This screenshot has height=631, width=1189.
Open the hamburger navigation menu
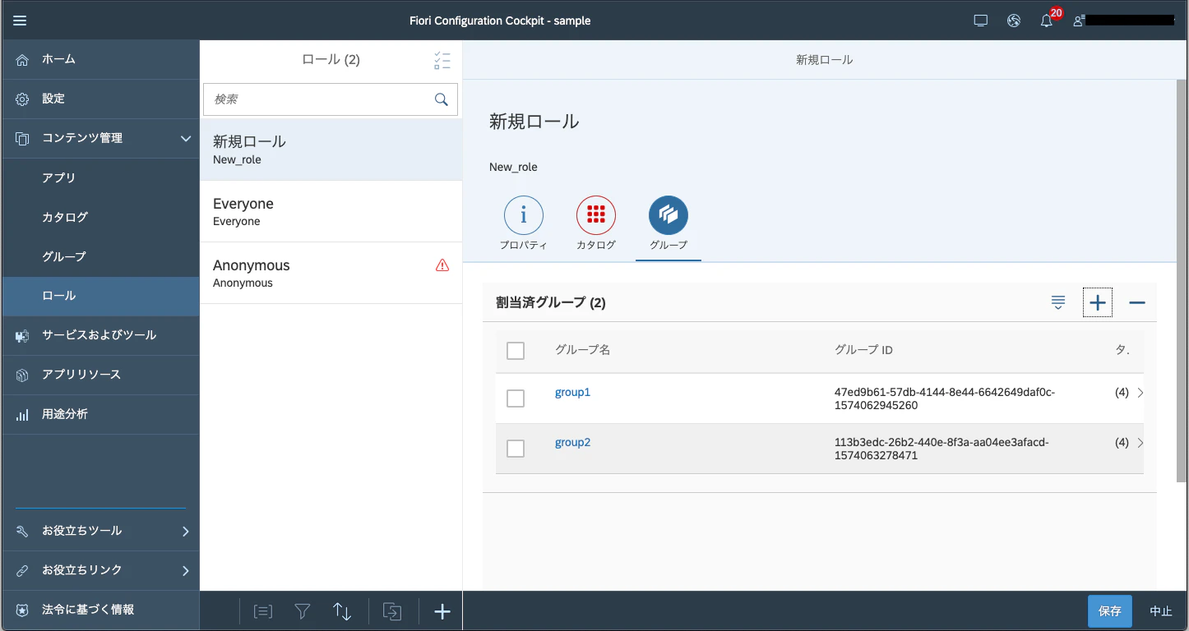[x=20, y=21]
